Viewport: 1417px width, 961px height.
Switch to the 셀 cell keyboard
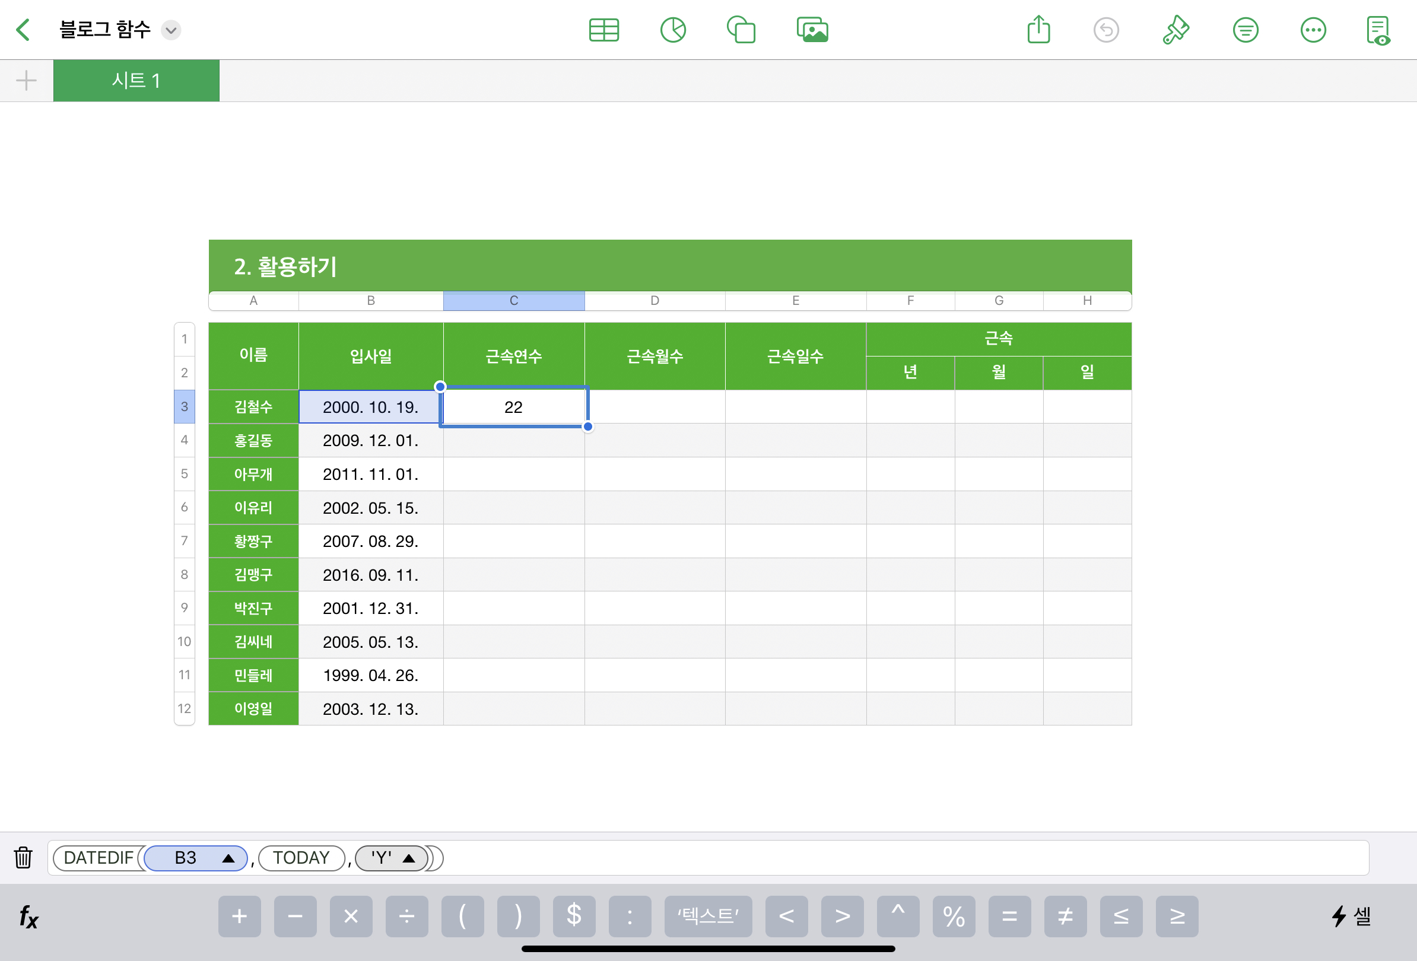coord(1351,916)
